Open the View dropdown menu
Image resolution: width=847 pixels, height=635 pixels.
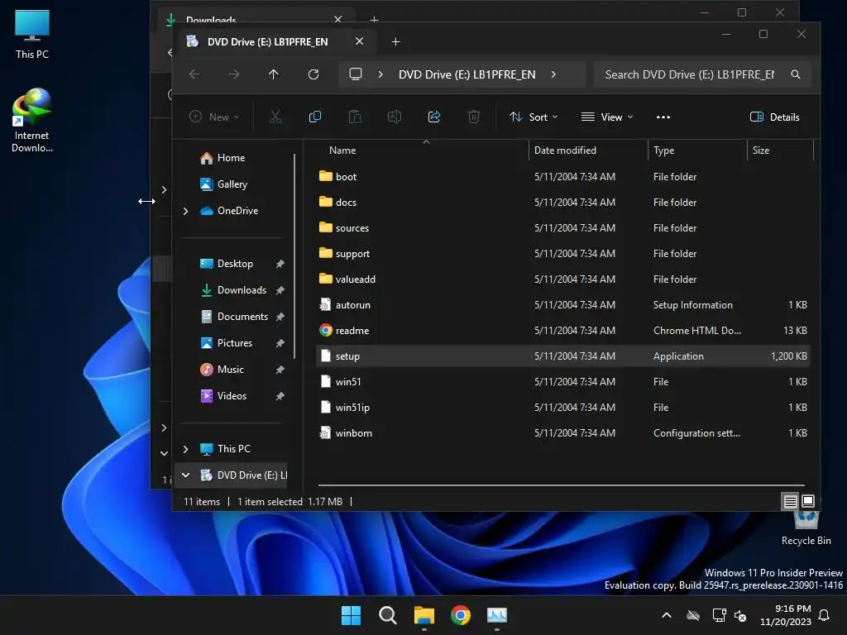(x=607, y=117)
